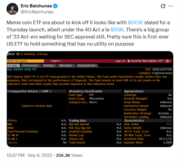Open the $SSK cashtag link
The image size is (180, 166).
(117, 30)
